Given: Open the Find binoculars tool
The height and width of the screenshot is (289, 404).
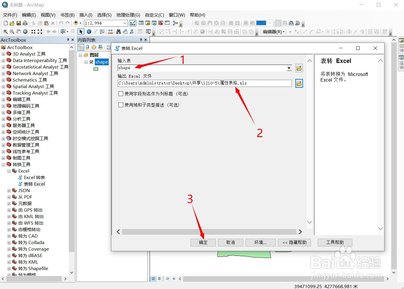Looking at the screenshot, I should point(118,32).
